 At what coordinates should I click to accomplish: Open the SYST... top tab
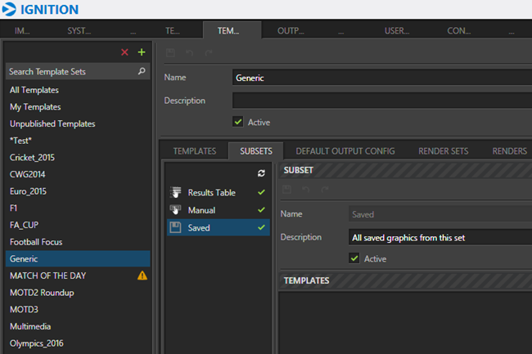pyautogui.click(x=79, y=31)
